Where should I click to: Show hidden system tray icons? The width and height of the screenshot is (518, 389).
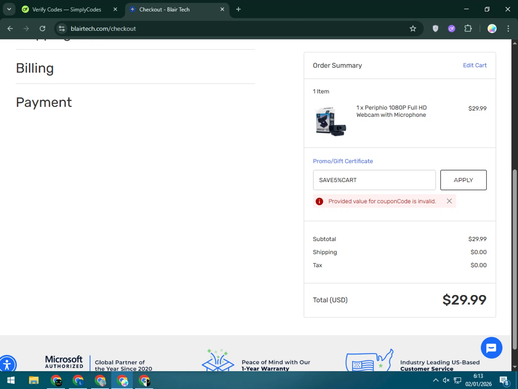click(x=436, y=380)
